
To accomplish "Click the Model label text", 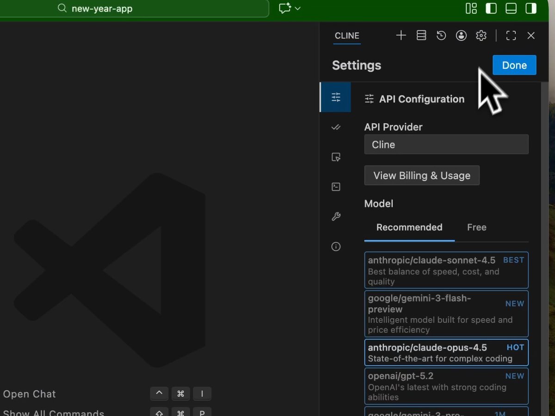I will [379, 204].
